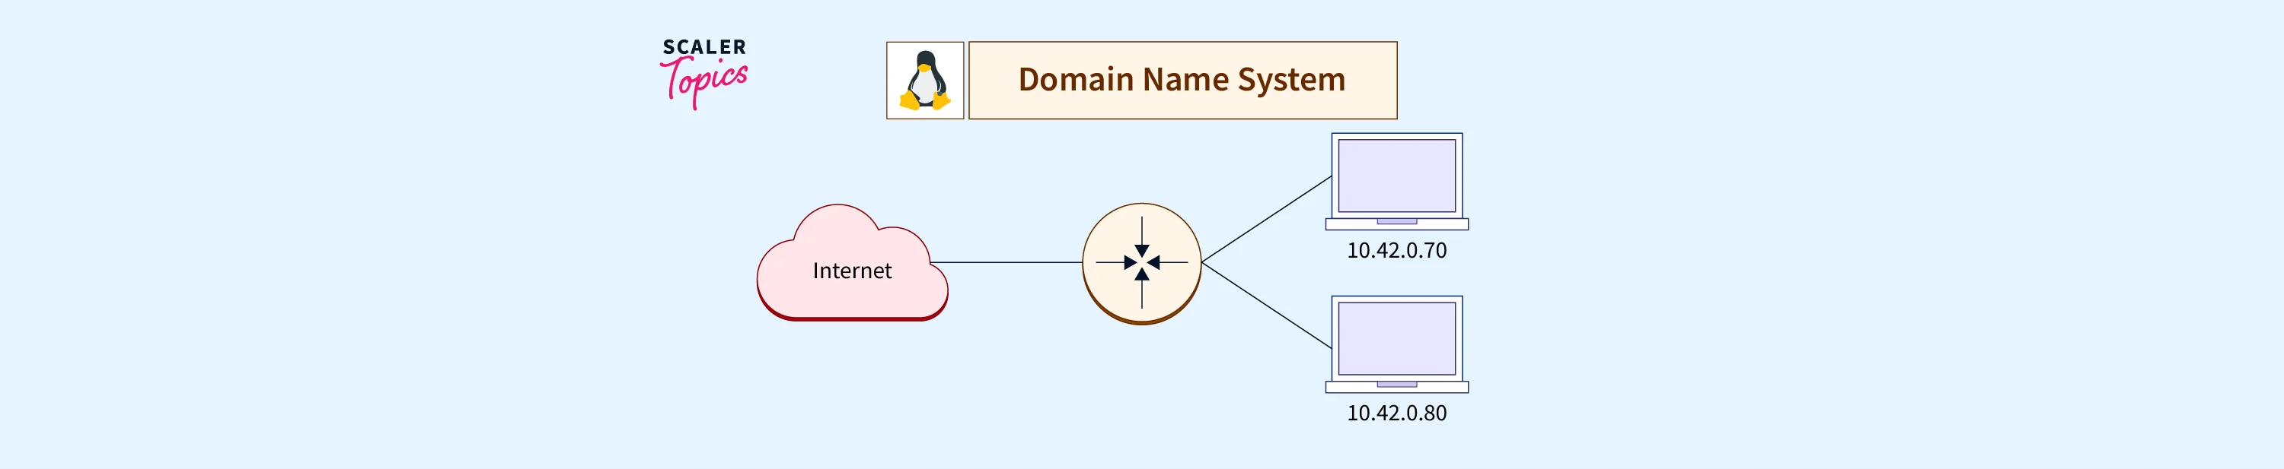Click the laptop screen above 10.42.0.70

(x=1396, y=176)
